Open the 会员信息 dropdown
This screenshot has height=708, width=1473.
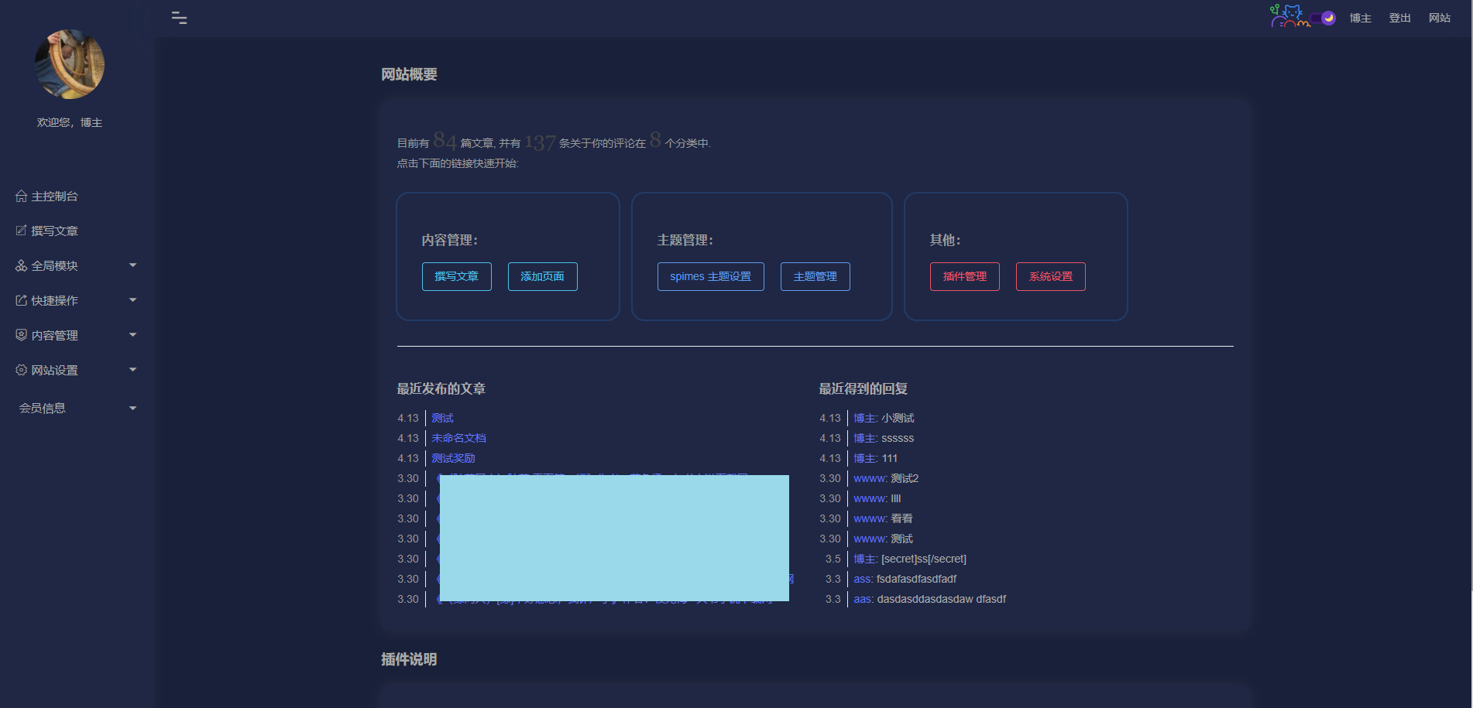pos(132,408)
